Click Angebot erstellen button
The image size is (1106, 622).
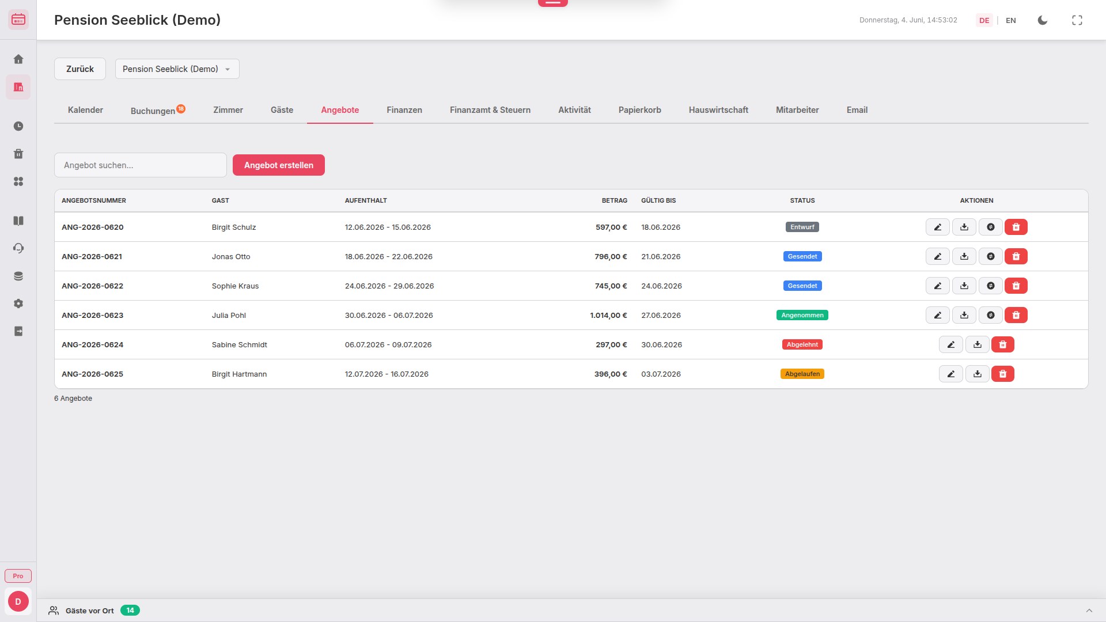point(279,165)
